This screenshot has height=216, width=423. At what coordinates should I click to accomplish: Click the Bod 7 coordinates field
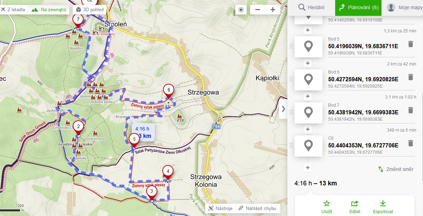click(363, 112)
